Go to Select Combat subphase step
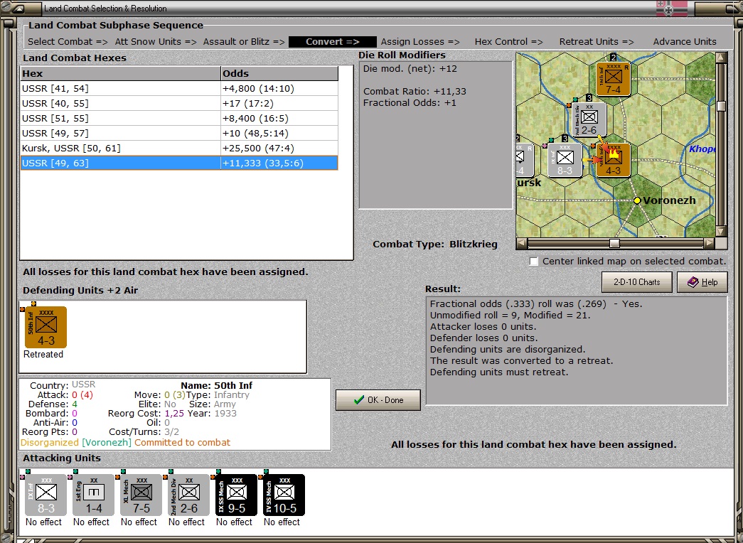 coord(68,42)
